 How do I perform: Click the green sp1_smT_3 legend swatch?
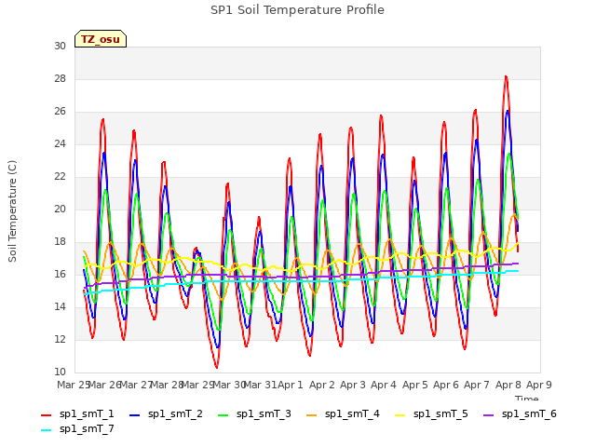click(x=223, y=415)
